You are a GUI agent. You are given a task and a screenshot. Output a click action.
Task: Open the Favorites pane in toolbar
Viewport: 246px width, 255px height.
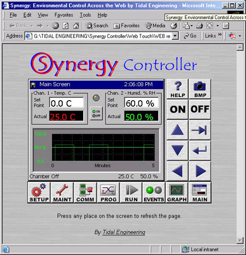pos(126,26)
